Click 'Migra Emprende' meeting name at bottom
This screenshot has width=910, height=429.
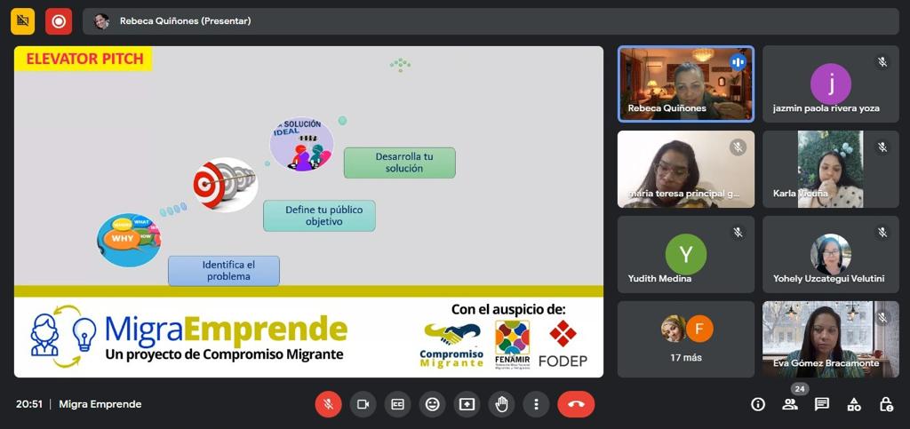(100, 404)
